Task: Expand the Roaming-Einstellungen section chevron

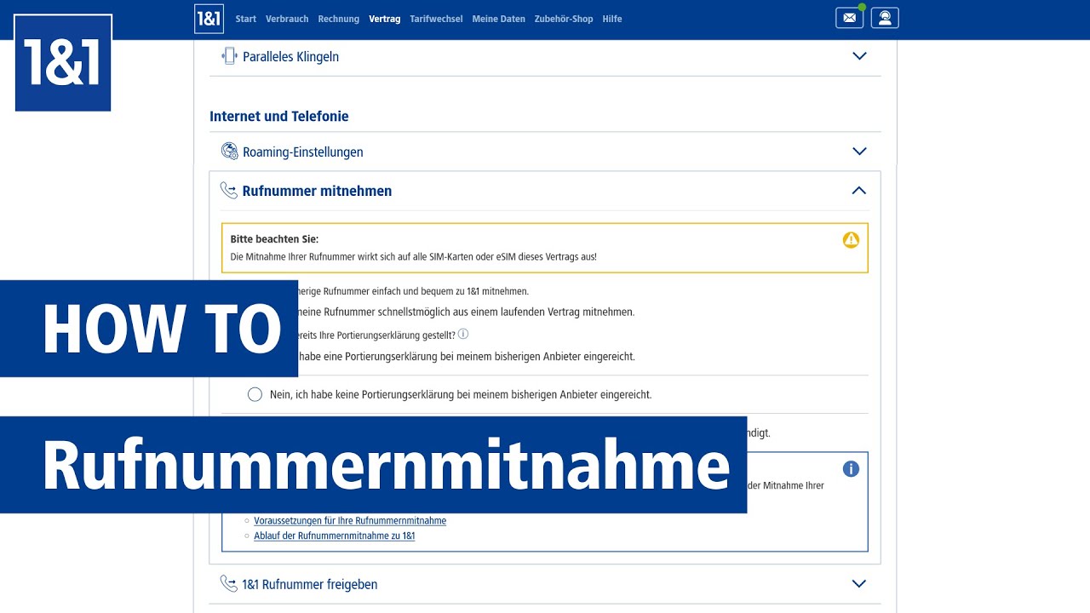Action: coord(859,152)
